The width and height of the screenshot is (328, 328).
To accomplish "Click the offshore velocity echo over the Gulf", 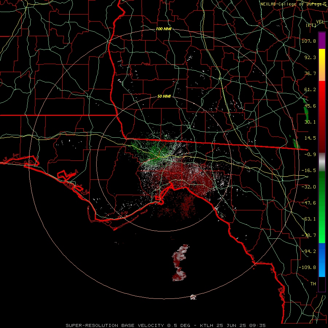I will [180, 262].
